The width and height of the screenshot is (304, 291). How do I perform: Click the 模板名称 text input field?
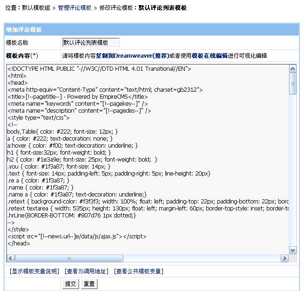pos(91,43)
